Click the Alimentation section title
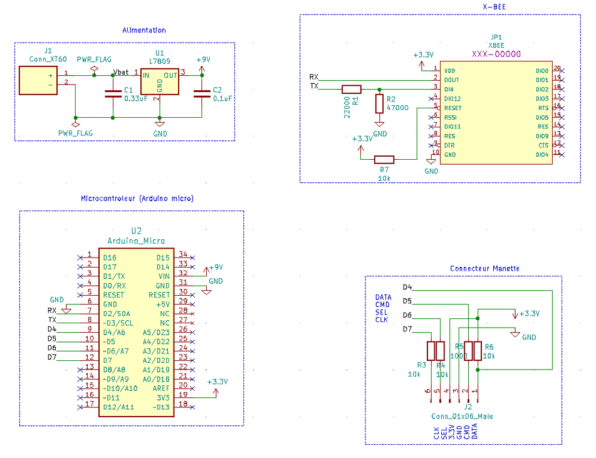596x458 pixels. tap(144, 30)
